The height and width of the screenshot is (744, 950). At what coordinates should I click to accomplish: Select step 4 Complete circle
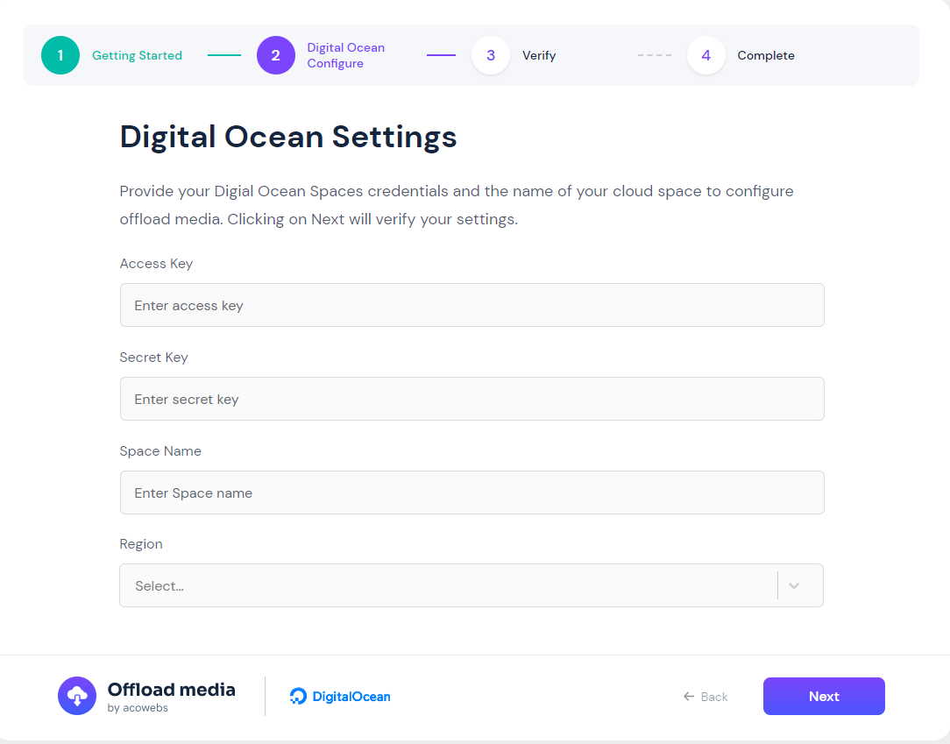click(705, 55)
